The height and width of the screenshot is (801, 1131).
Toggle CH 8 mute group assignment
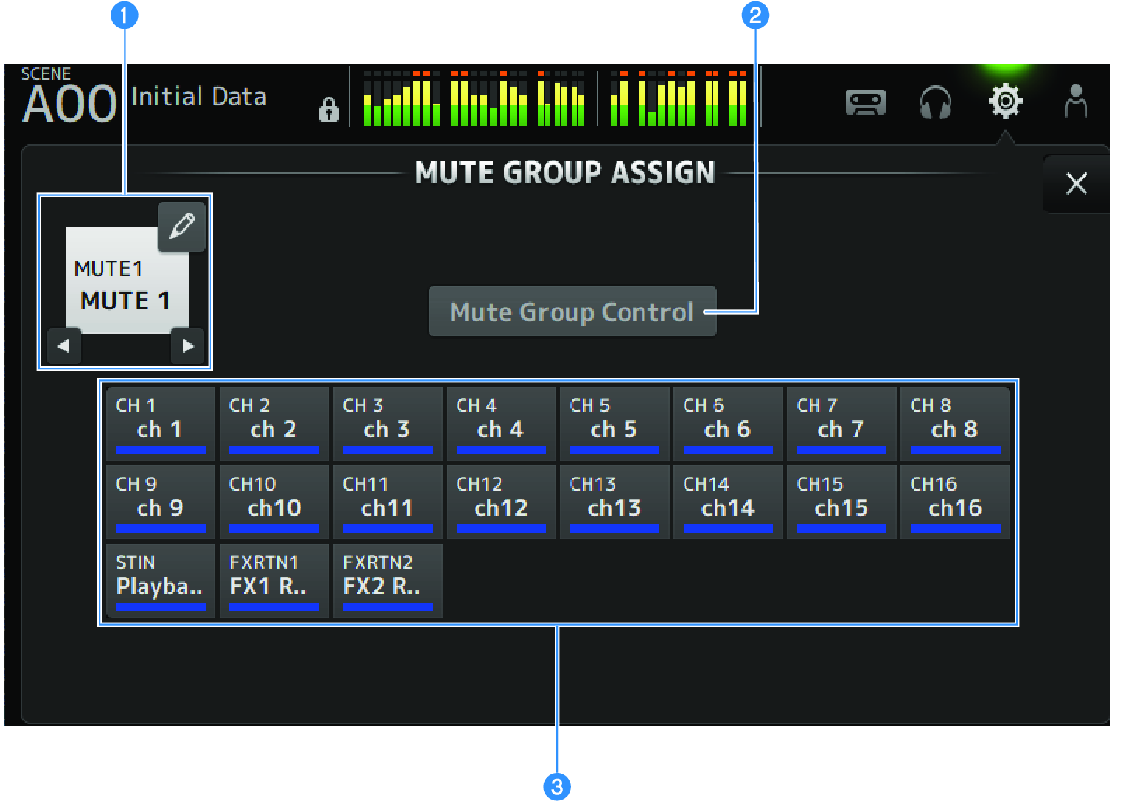[x=954, y=422]
